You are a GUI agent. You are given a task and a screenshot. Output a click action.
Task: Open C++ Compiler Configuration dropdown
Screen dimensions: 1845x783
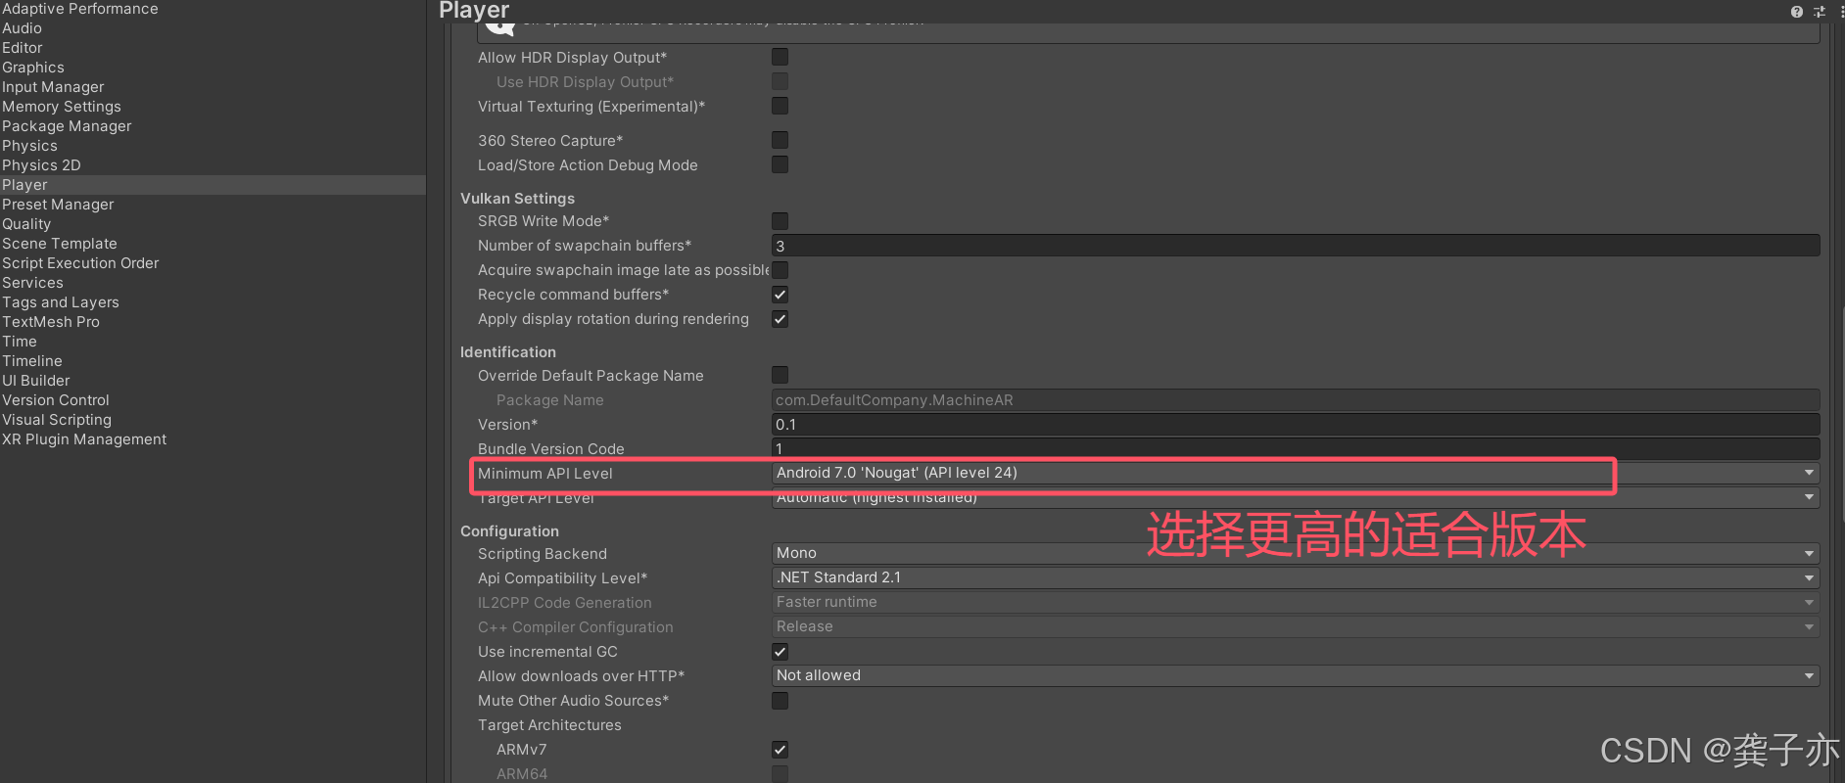click(x=1296, y=626)
